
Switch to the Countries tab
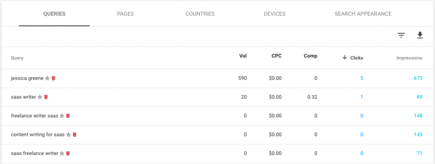pyautogui.click(x=200, y=14)
